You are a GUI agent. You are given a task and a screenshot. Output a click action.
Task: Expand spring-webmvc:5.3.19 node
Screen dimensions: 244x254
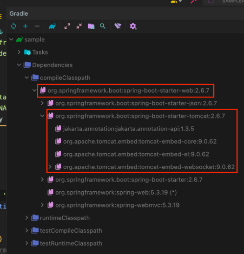tap(42, 205)
